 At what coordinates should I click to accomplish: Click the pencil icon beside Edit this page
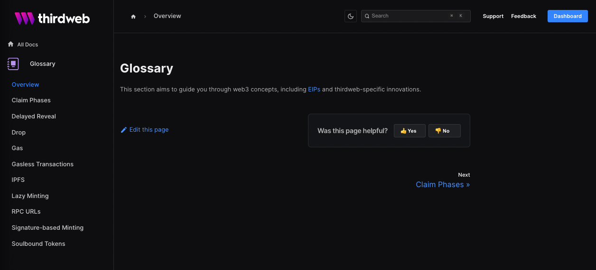(124, 130)
